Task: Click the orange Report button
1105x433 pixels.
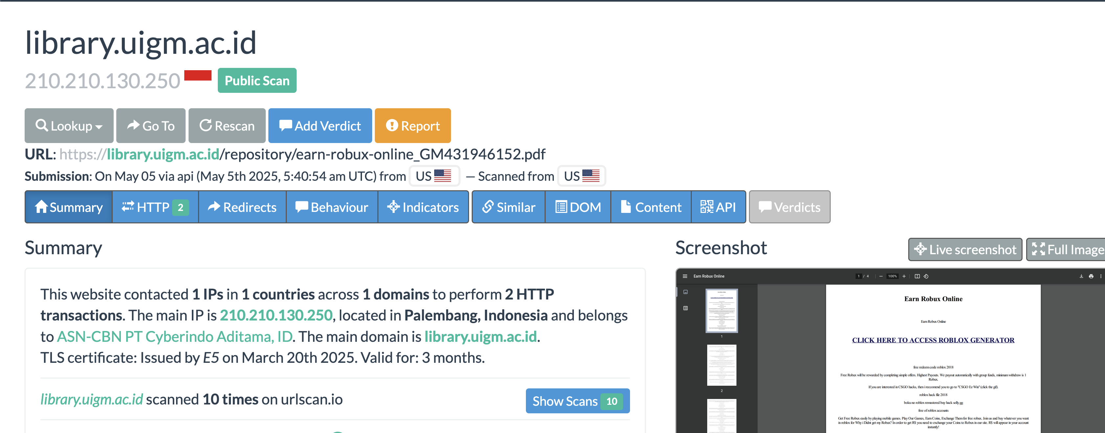Action: (413, 126)
